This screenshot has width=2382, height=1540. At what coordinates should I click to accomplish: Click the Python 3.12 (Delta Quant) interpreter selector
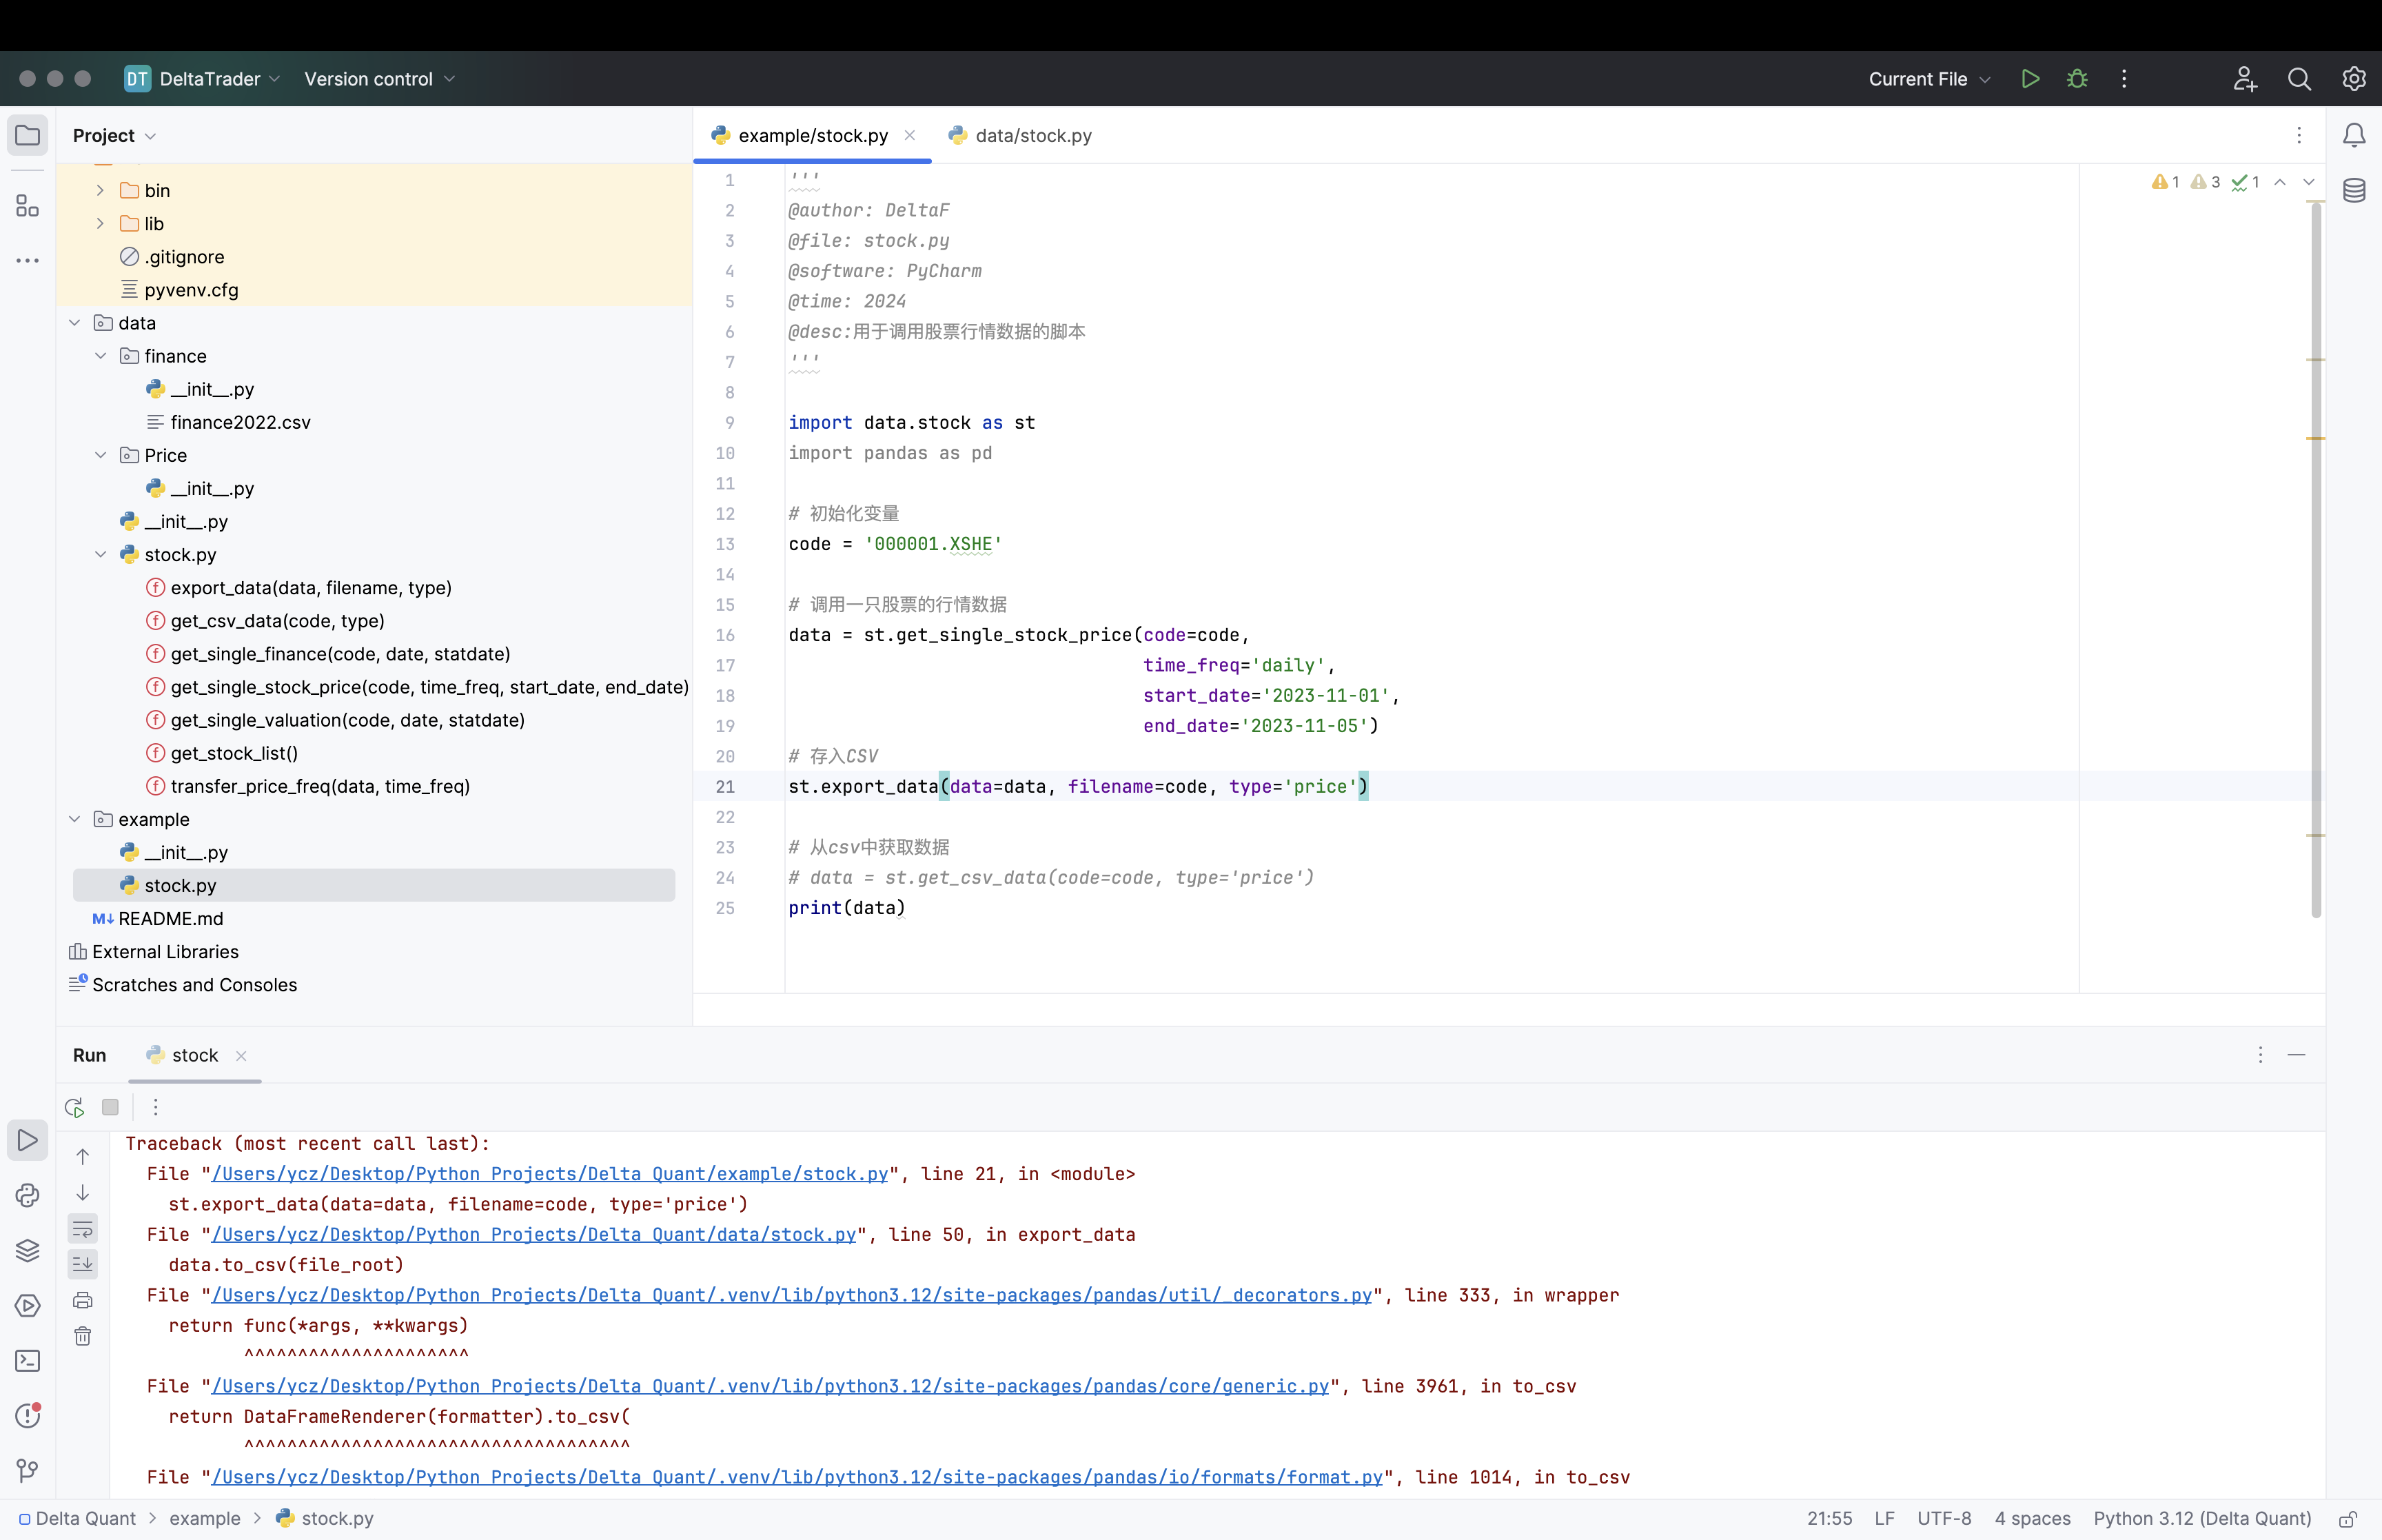[x=2202, y=1518]
